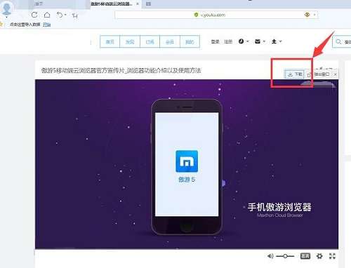The width and height of the screenshot is (351, 268).
Task: Switch video quality with the 高清 badge
Action: 305,256
